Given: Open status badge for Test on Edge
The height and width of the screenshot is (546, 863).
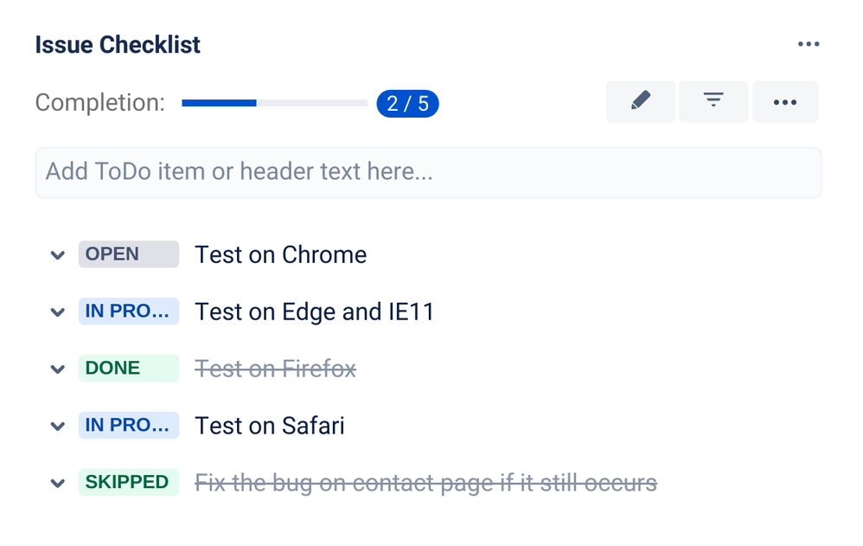Looking at the screenshot, I should pos(128,311).
